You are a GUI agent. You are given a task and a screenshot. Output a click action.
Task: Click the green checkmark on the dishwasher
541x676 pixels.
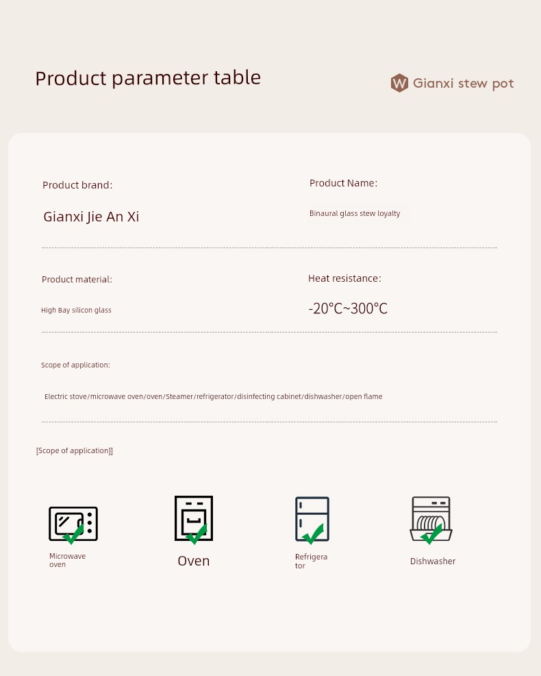click(x=431, y=534)
